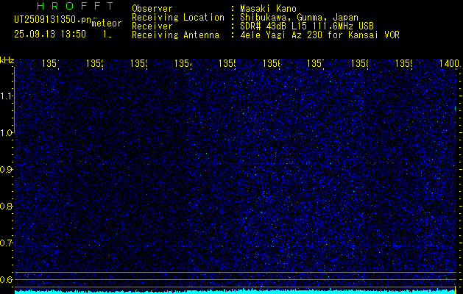Click the 1355 time axis label
The width and height of the screenshot is (463, 294).
tap(227, 63)
